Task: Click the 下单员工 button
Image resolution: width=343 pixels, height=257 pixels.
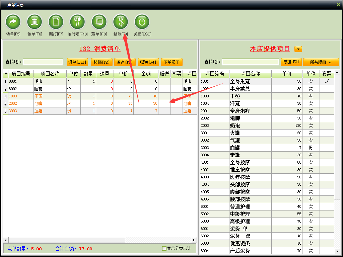Action: (172, 62)
